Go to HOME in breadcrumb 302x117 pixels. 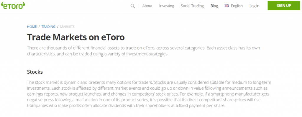tap(32, 27)
